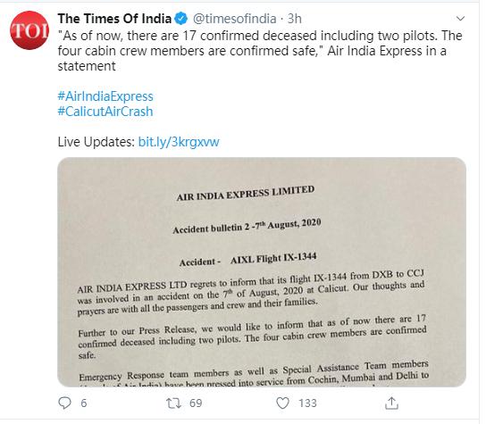Follow the bit.ly/3krgxvw Live Updates link
This screenshot has height=424, width=486.
(x=179, y=142)
